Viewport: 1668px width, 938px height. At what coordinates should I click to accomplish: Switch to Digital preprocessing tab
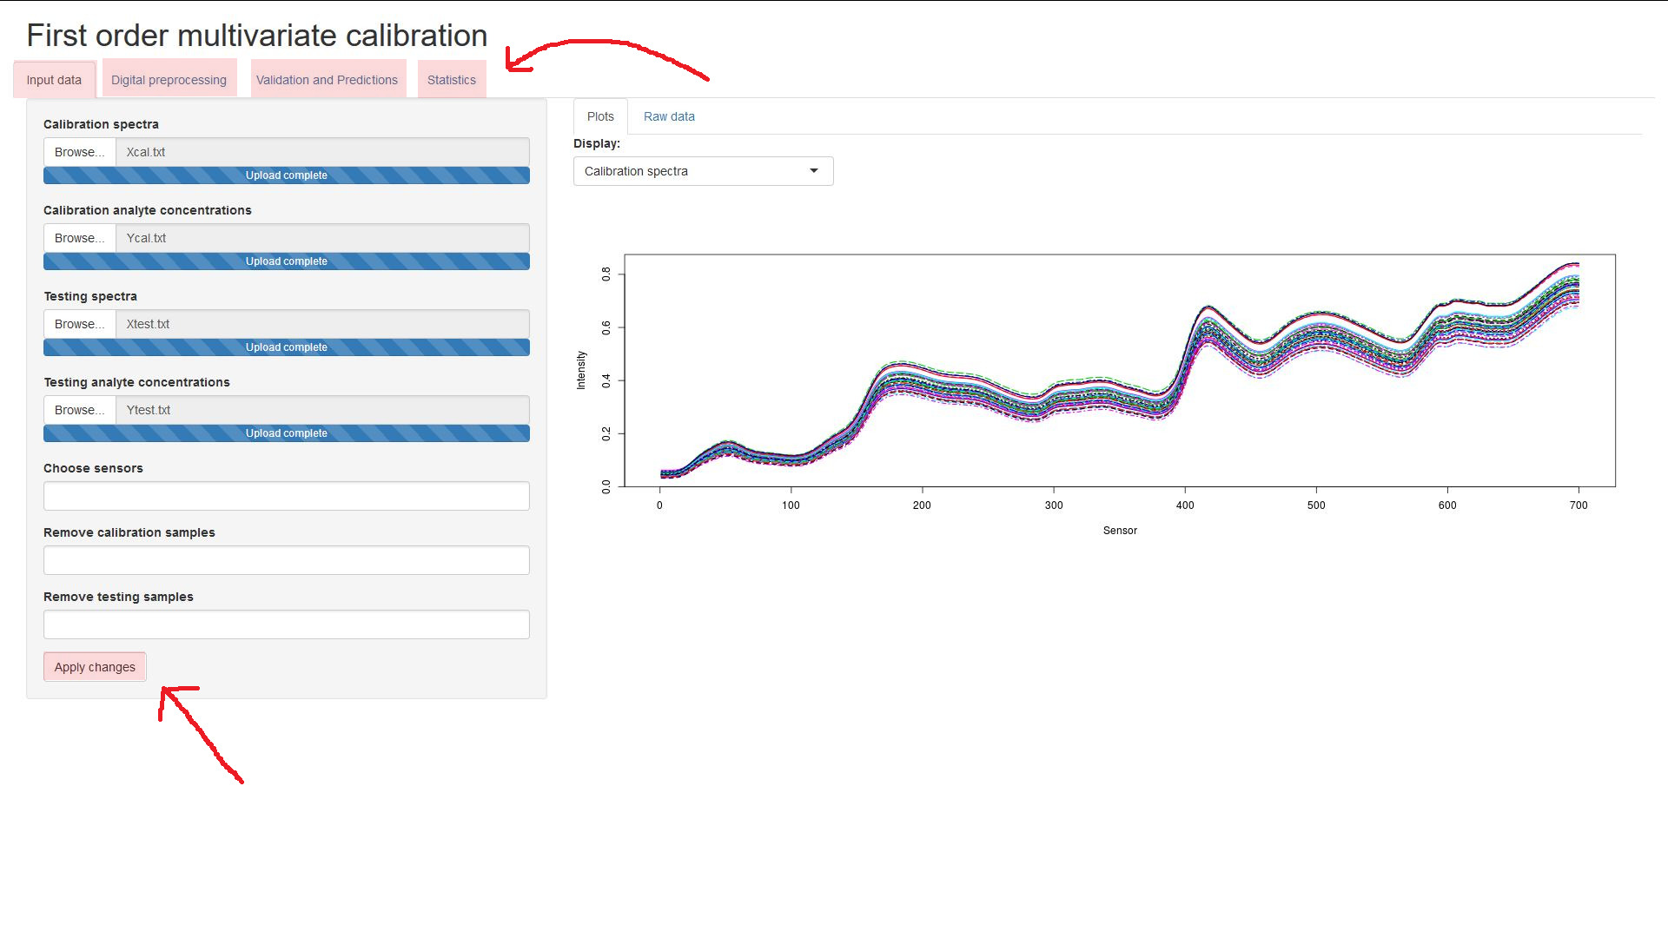(x=169, y=80)
